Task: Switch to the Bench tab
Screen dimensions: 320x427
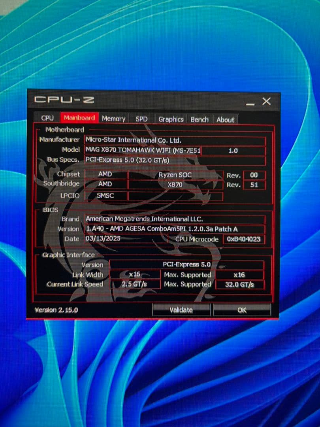Action: [200, 119]
